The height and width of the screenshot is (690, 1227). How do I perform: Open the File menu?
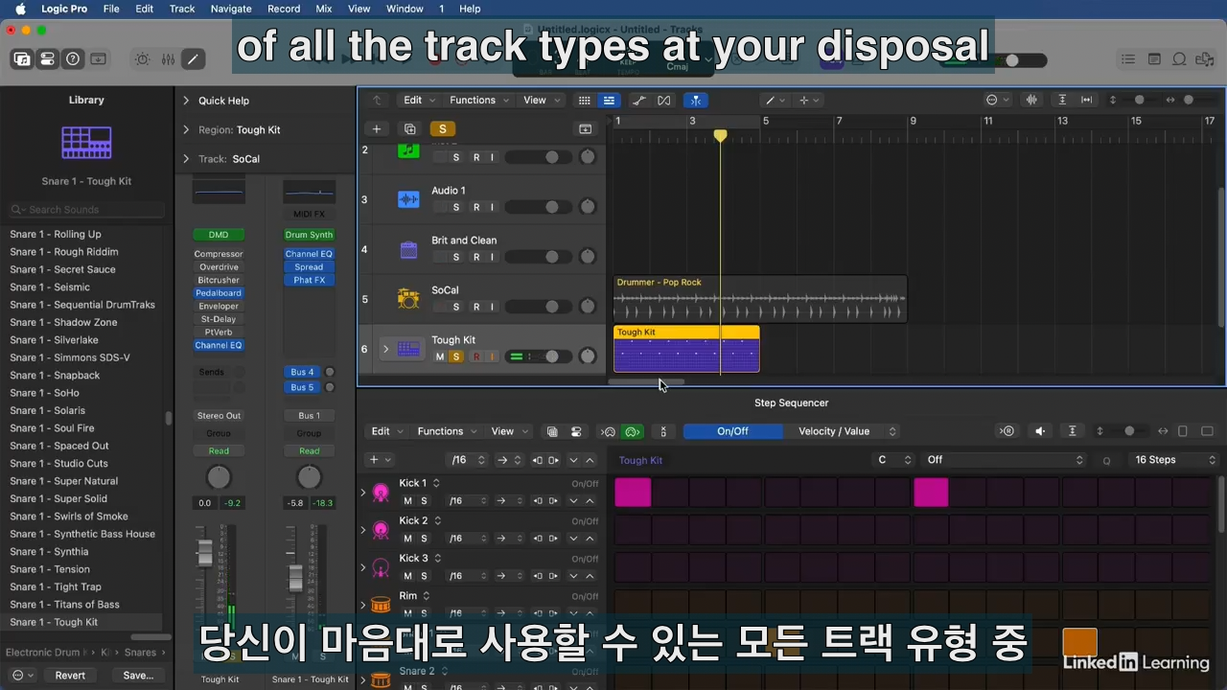pyautogui.click(x=111, y=9)
